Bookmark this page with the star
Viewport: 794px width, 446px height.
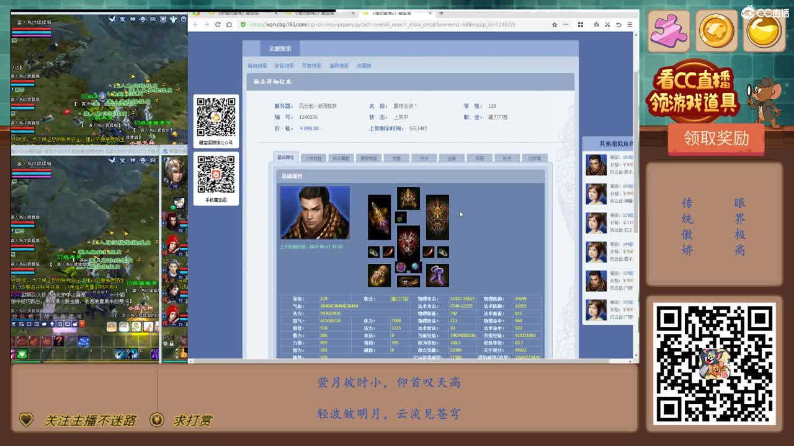tap(555, 24)
